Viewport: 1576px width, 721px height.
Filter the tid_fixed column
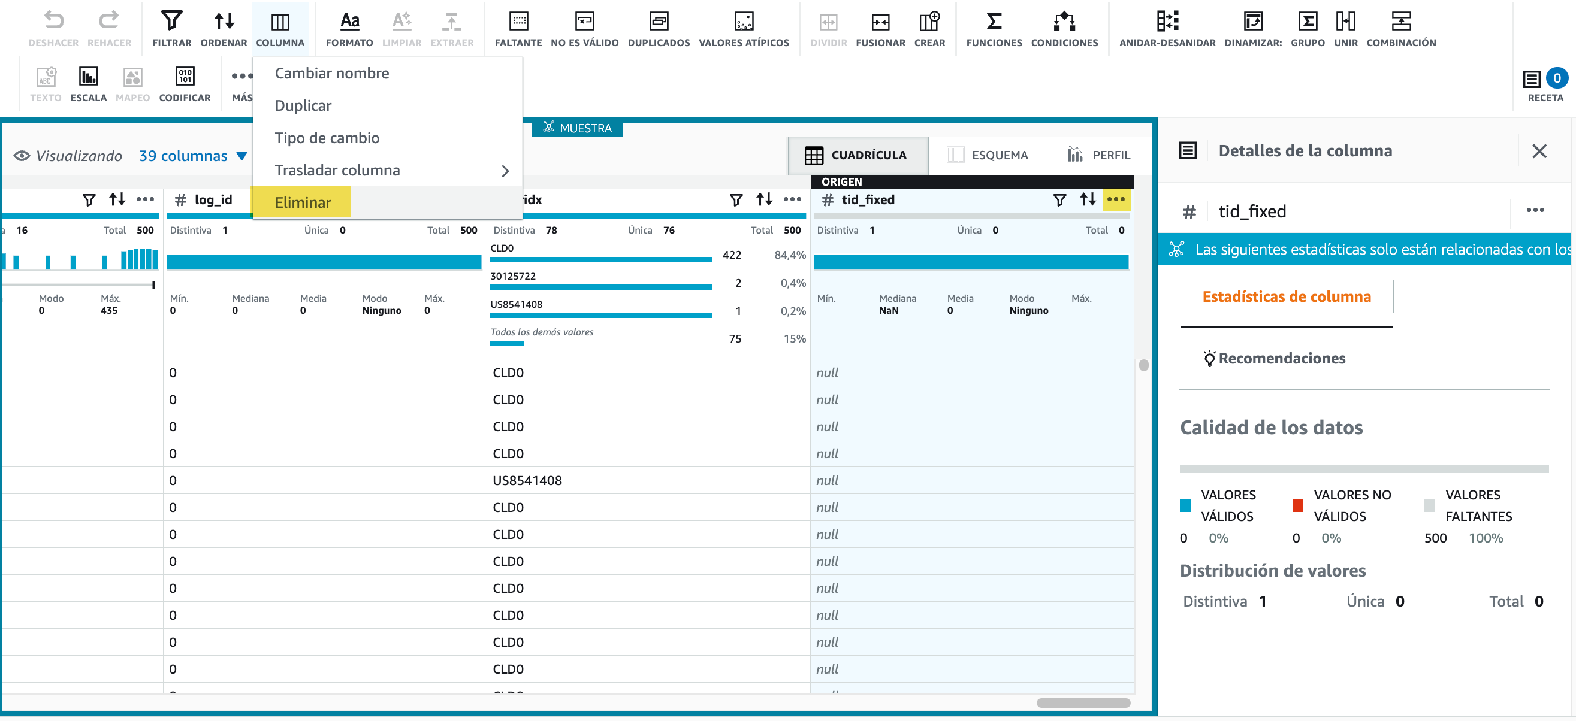(x=1059, y=200)
